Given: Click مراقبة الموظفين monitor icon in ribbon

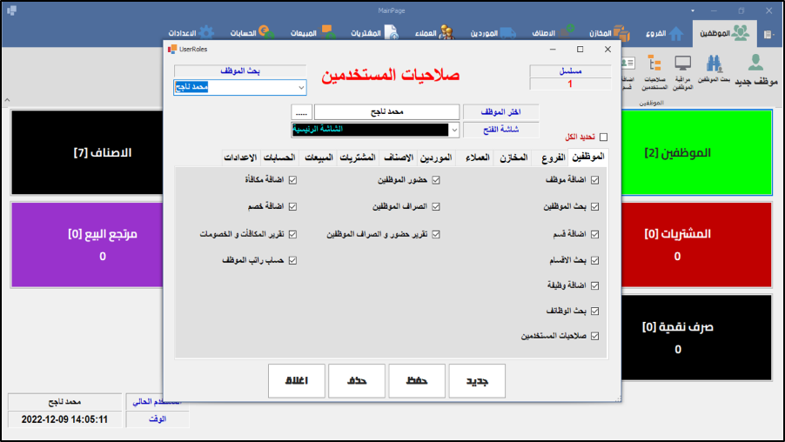Looking at the screenshot, I should tap(684, 69).
